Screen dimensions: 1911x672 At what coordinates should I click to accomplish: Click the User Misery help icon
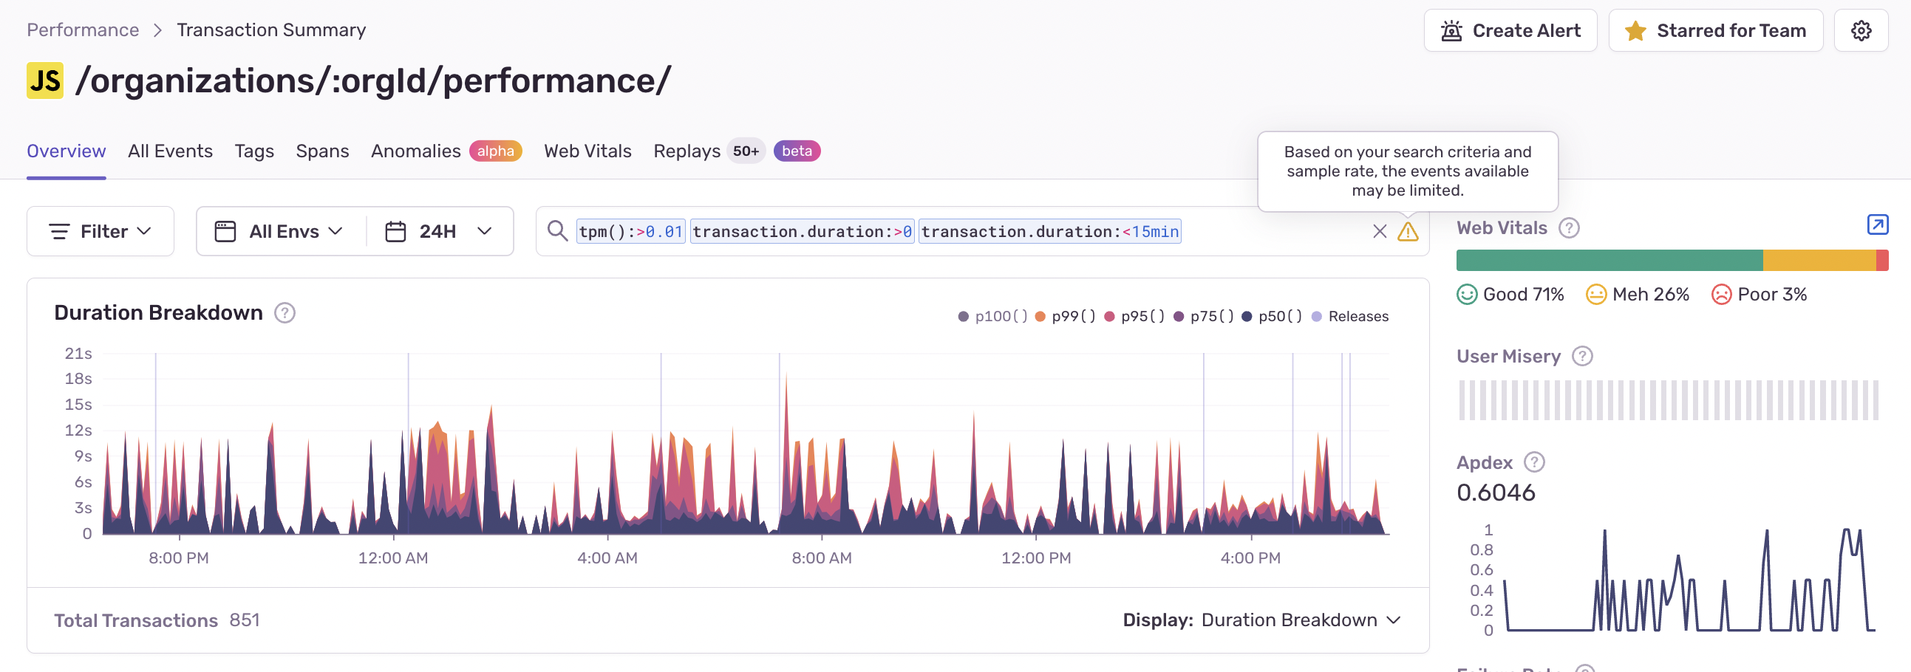(x=1581, y=356)
